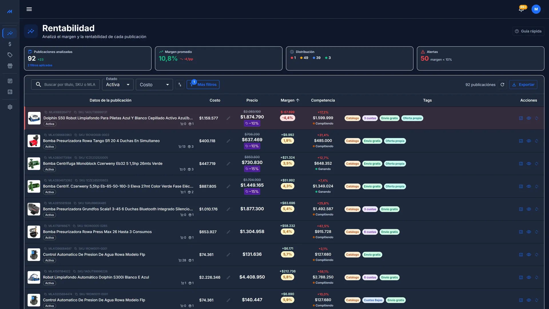549x309 pixels.
Task: Open sidebar settings gear
Action: [x=10, y=107]
